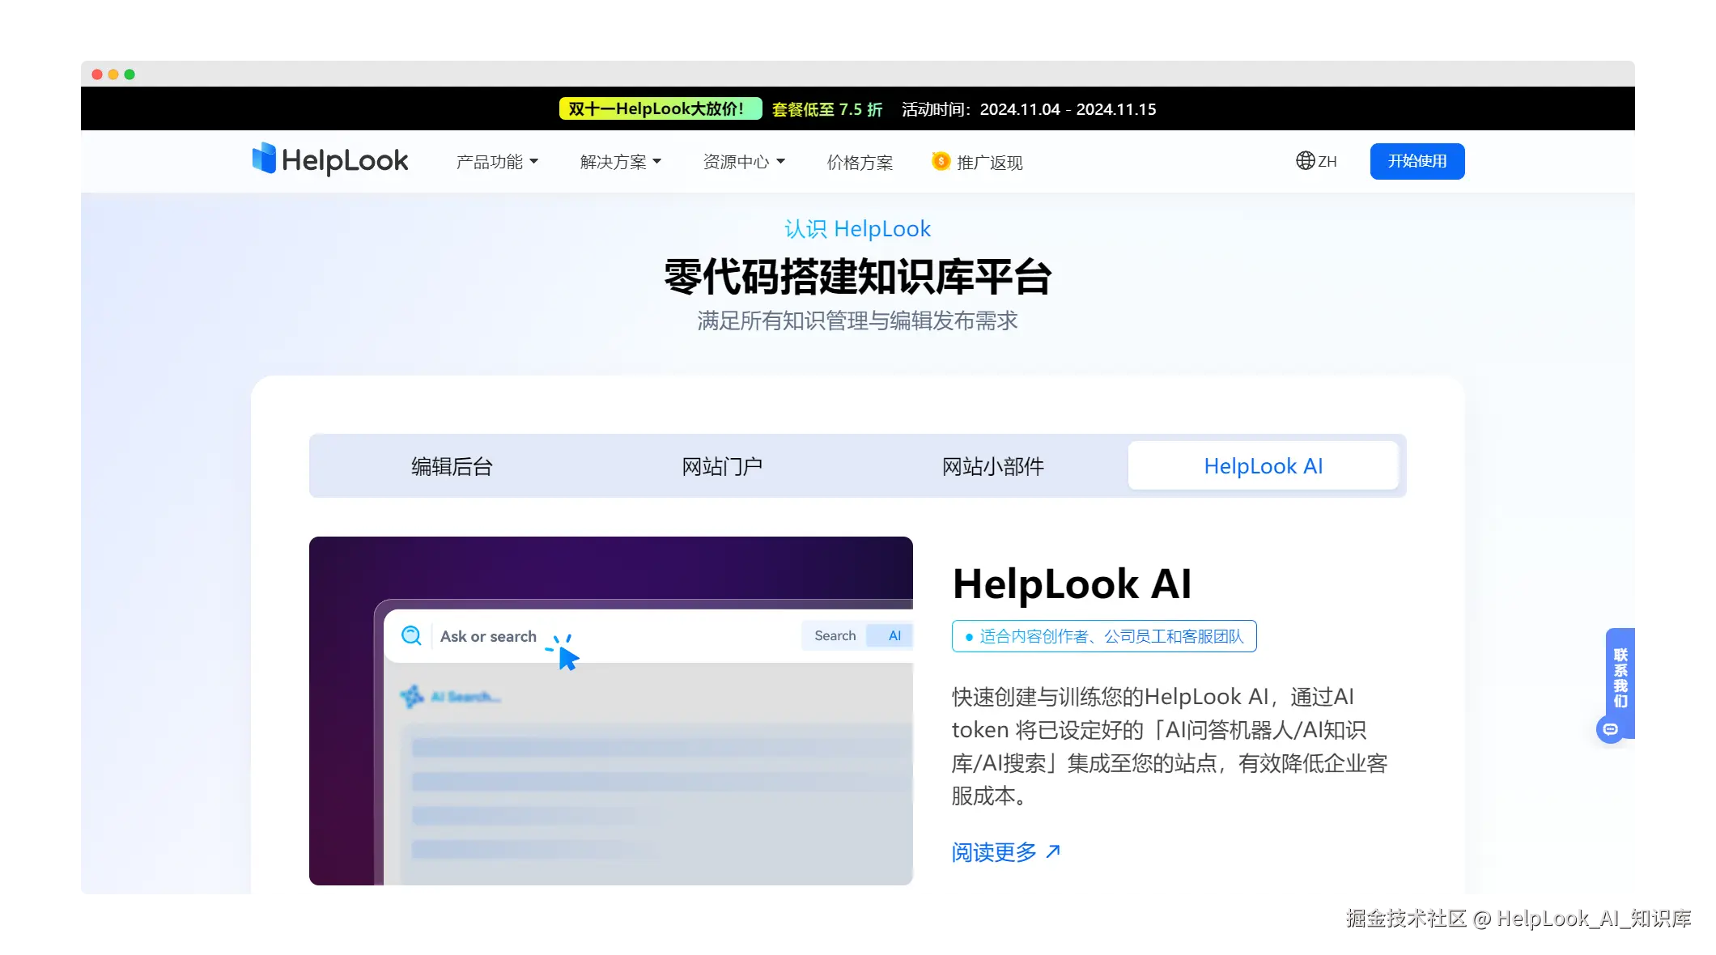
Task: Click the AI Search sparkle icon
Action: pyautogui.click(x=412, y=696)
